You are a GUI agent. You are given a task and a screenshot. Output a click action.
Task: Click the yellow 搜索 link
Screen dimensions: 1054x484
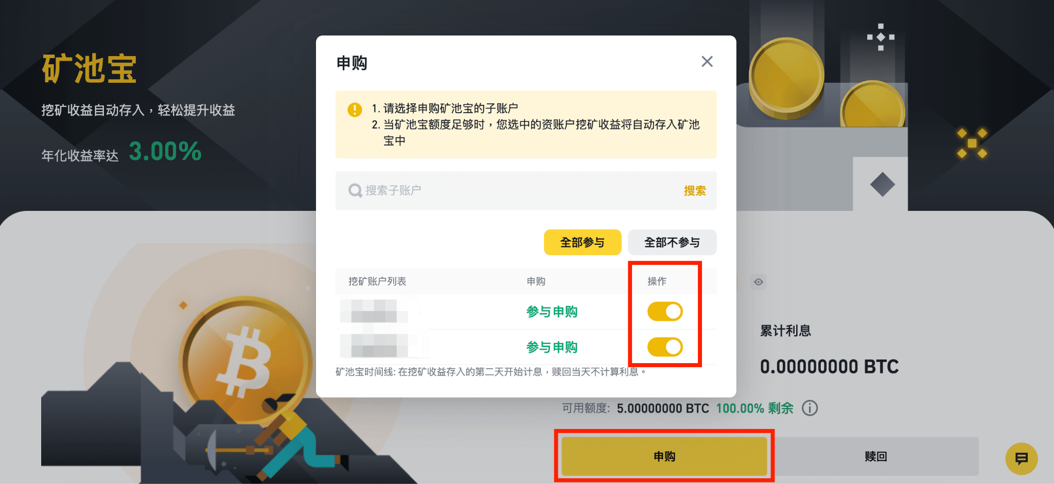(x=695, y=191)
